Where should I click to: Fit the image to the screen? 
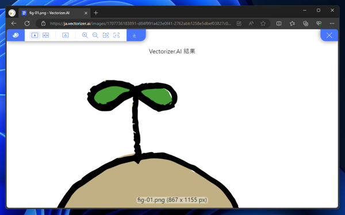(x=106, y=35)
